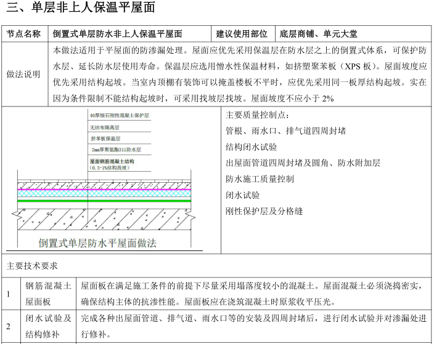Click the 主要质量控制点 heading text
The image size is (434, 344).
click(x=257, y=114)
